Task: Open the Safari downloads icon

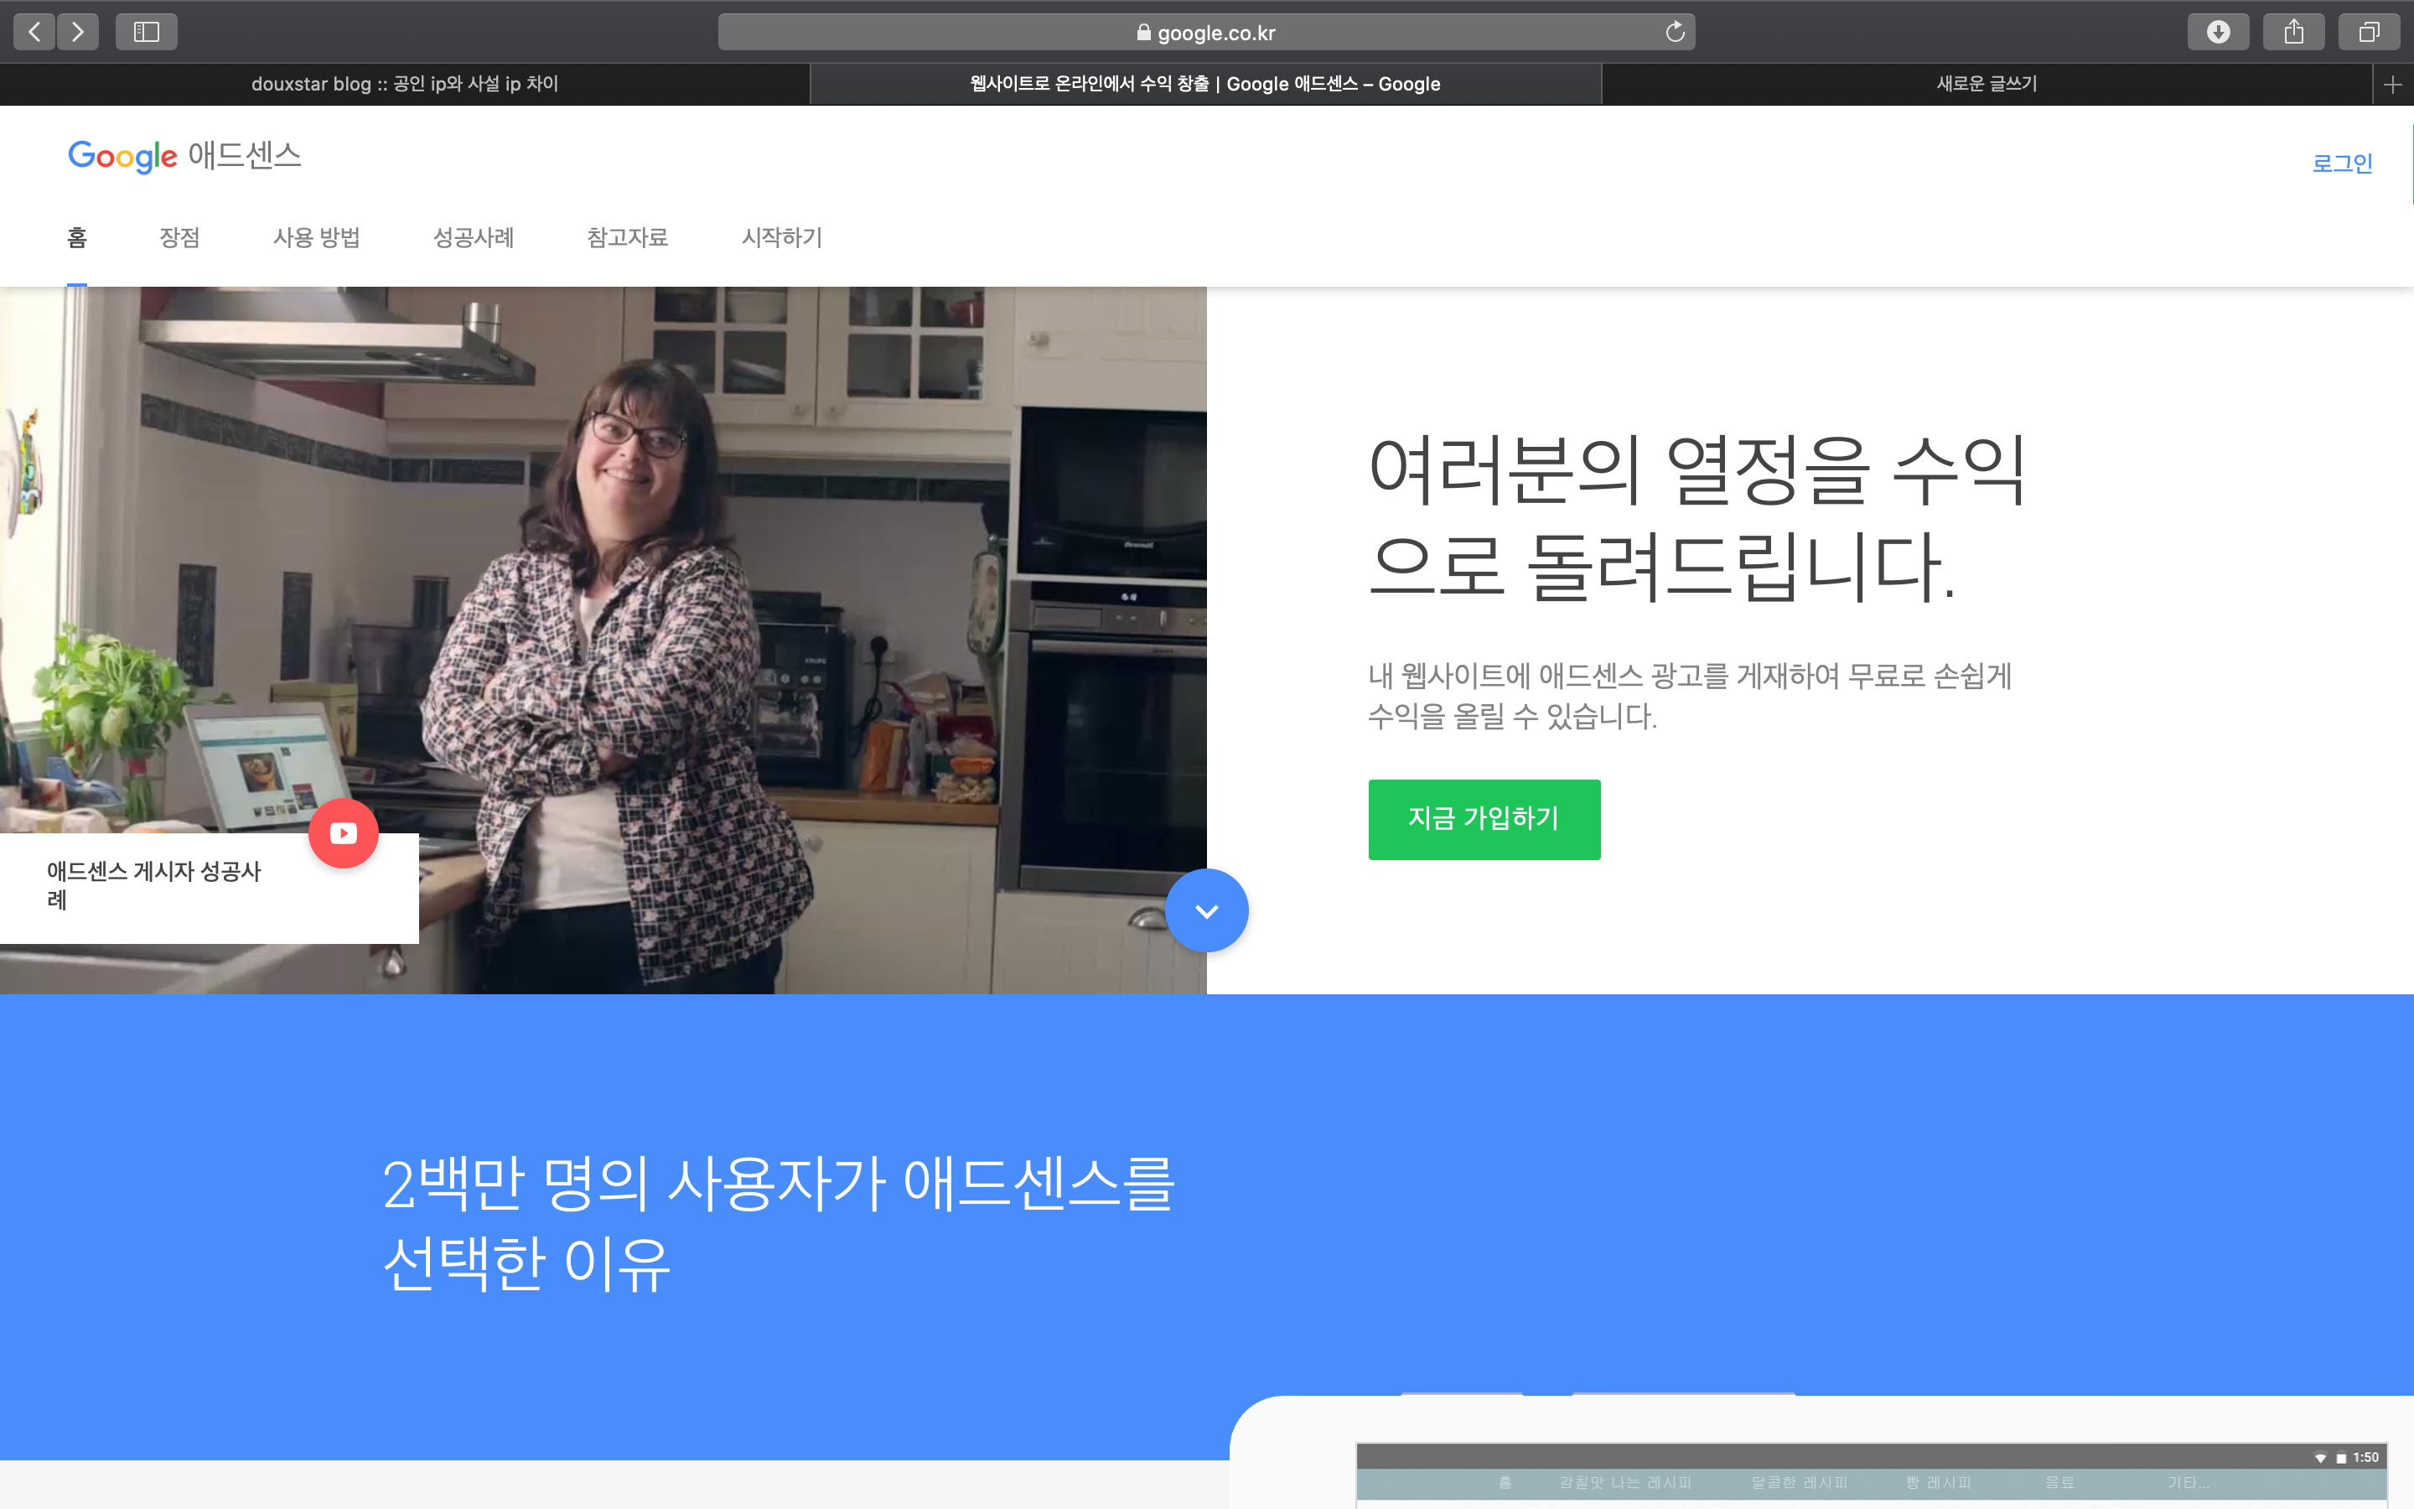Action: pos(2218,32)
